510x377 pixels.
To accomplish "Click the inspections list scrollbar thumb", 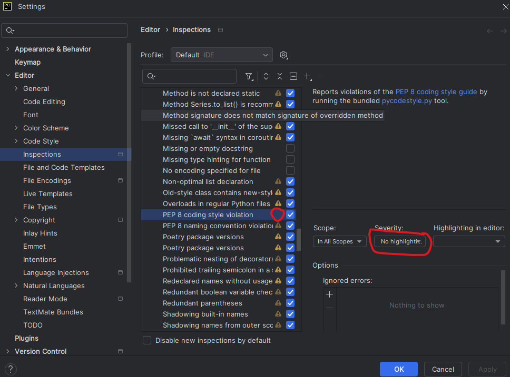I will [299, 240].
